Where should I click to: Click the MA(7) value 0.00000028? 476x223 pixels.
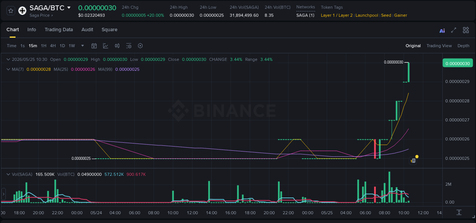click(x=38, y=69)
